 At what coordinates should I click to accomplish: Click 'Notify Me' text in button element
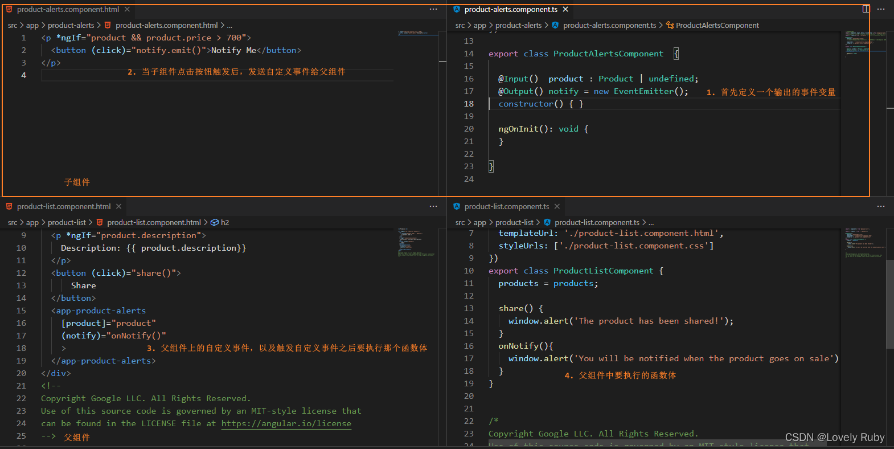point(234,50)
